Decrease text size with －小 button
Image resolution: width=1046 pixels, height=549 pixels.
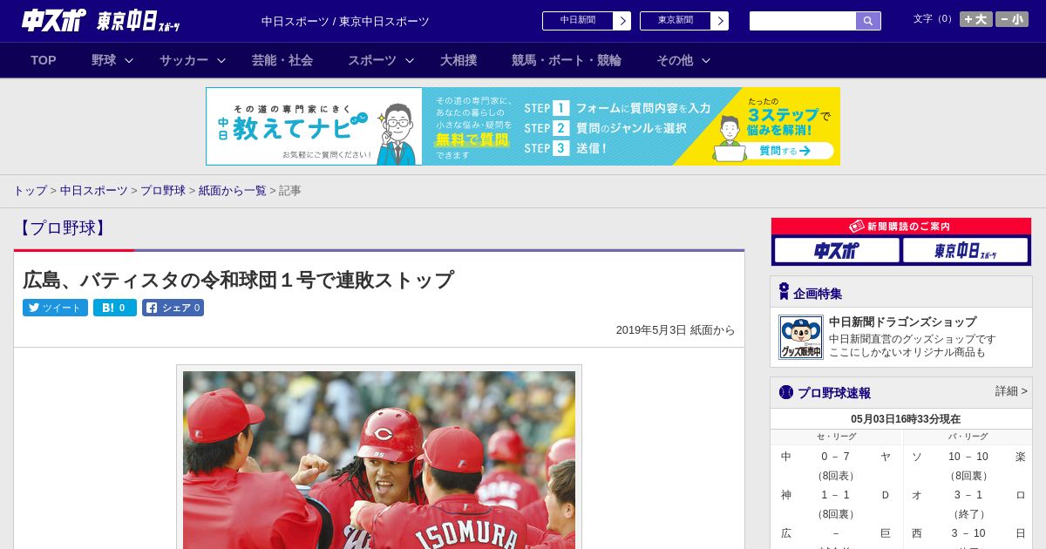(1012, 19)
